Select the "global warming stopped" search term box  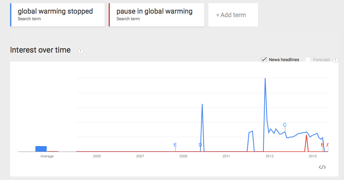click(58, 15)
